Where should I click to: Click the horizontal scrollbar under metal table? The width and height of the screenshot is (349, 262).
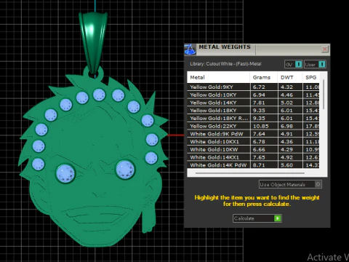[249, 173]
